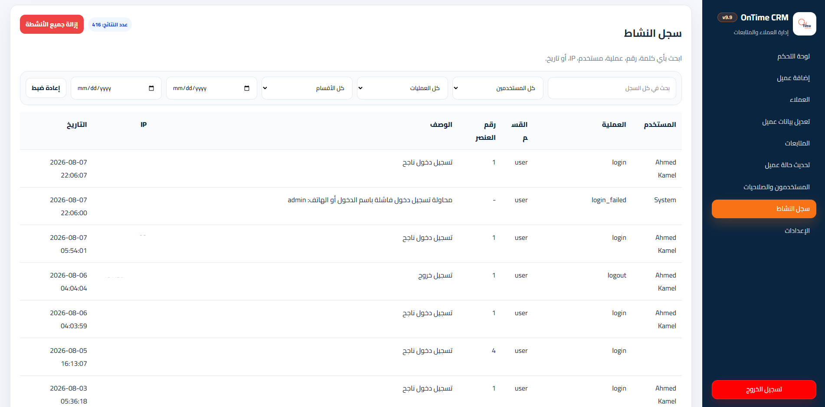The height and width of the screenshot is (407, 825).
Task: Click date 2026-08-07 05:54:01
Action: pos(69,244)
